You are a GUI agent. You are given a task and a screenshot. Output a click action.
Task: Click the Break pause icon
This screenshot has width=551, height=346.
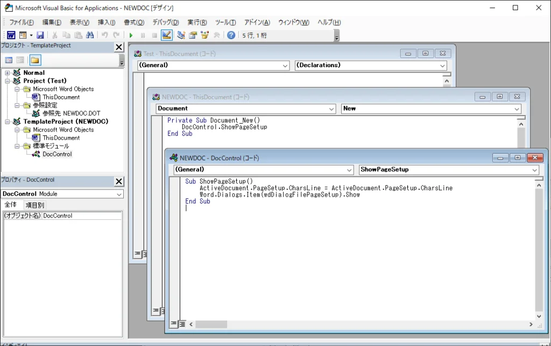pyautogui.click(x=143, y=35)
